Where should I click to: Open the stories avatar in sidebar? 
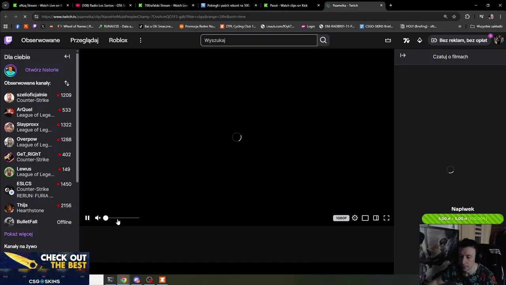(x=11, y=70)
